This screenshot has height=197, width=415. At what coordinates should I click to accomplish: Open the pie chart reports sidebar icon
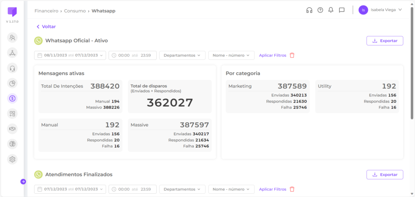point(13,83)
